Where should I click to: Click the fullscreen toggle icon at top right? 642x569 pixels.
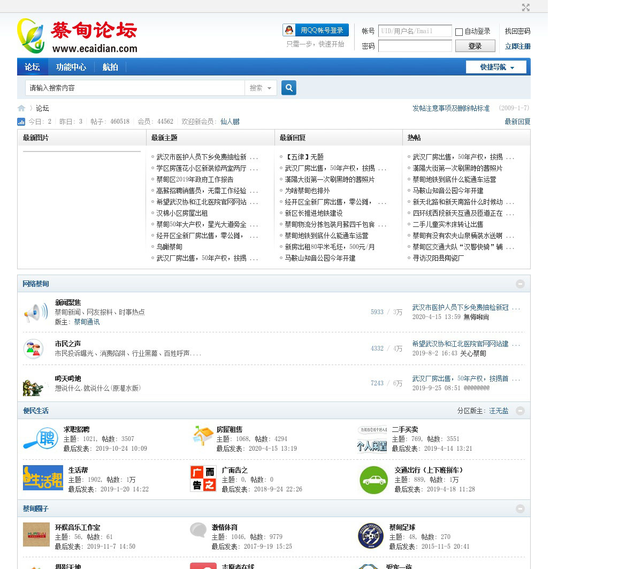coord(525,7)
